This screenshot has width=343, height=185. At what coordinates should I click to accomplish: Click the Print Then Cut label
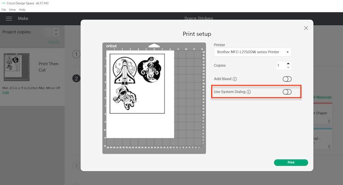pos(48,67)
